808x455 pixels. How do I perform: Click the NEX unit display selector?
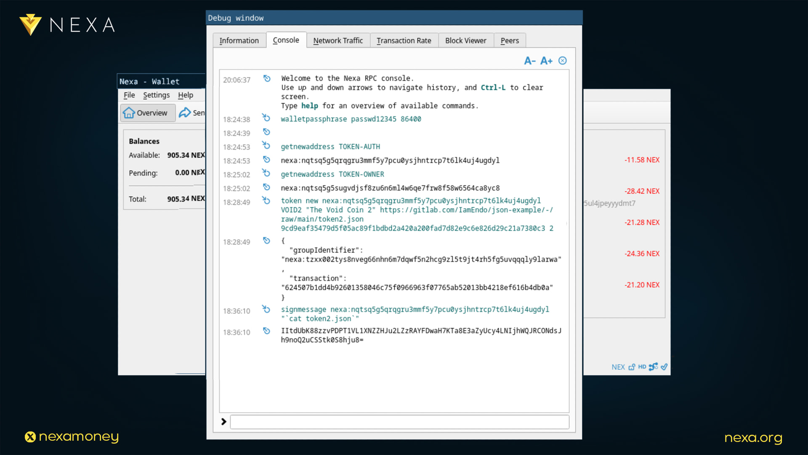pos(618,367)
